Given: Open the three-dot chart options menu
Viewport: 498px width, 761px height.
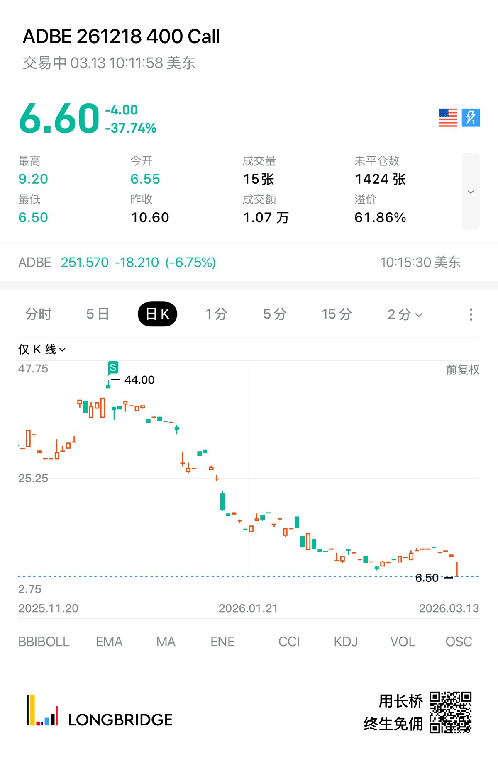Looking at the screenshot, I should click(471, 314).
